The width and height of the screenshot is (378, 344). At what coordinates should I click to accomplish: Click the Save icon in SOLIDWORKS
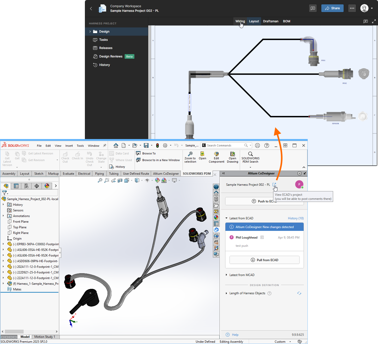click(x=146, y=145)
